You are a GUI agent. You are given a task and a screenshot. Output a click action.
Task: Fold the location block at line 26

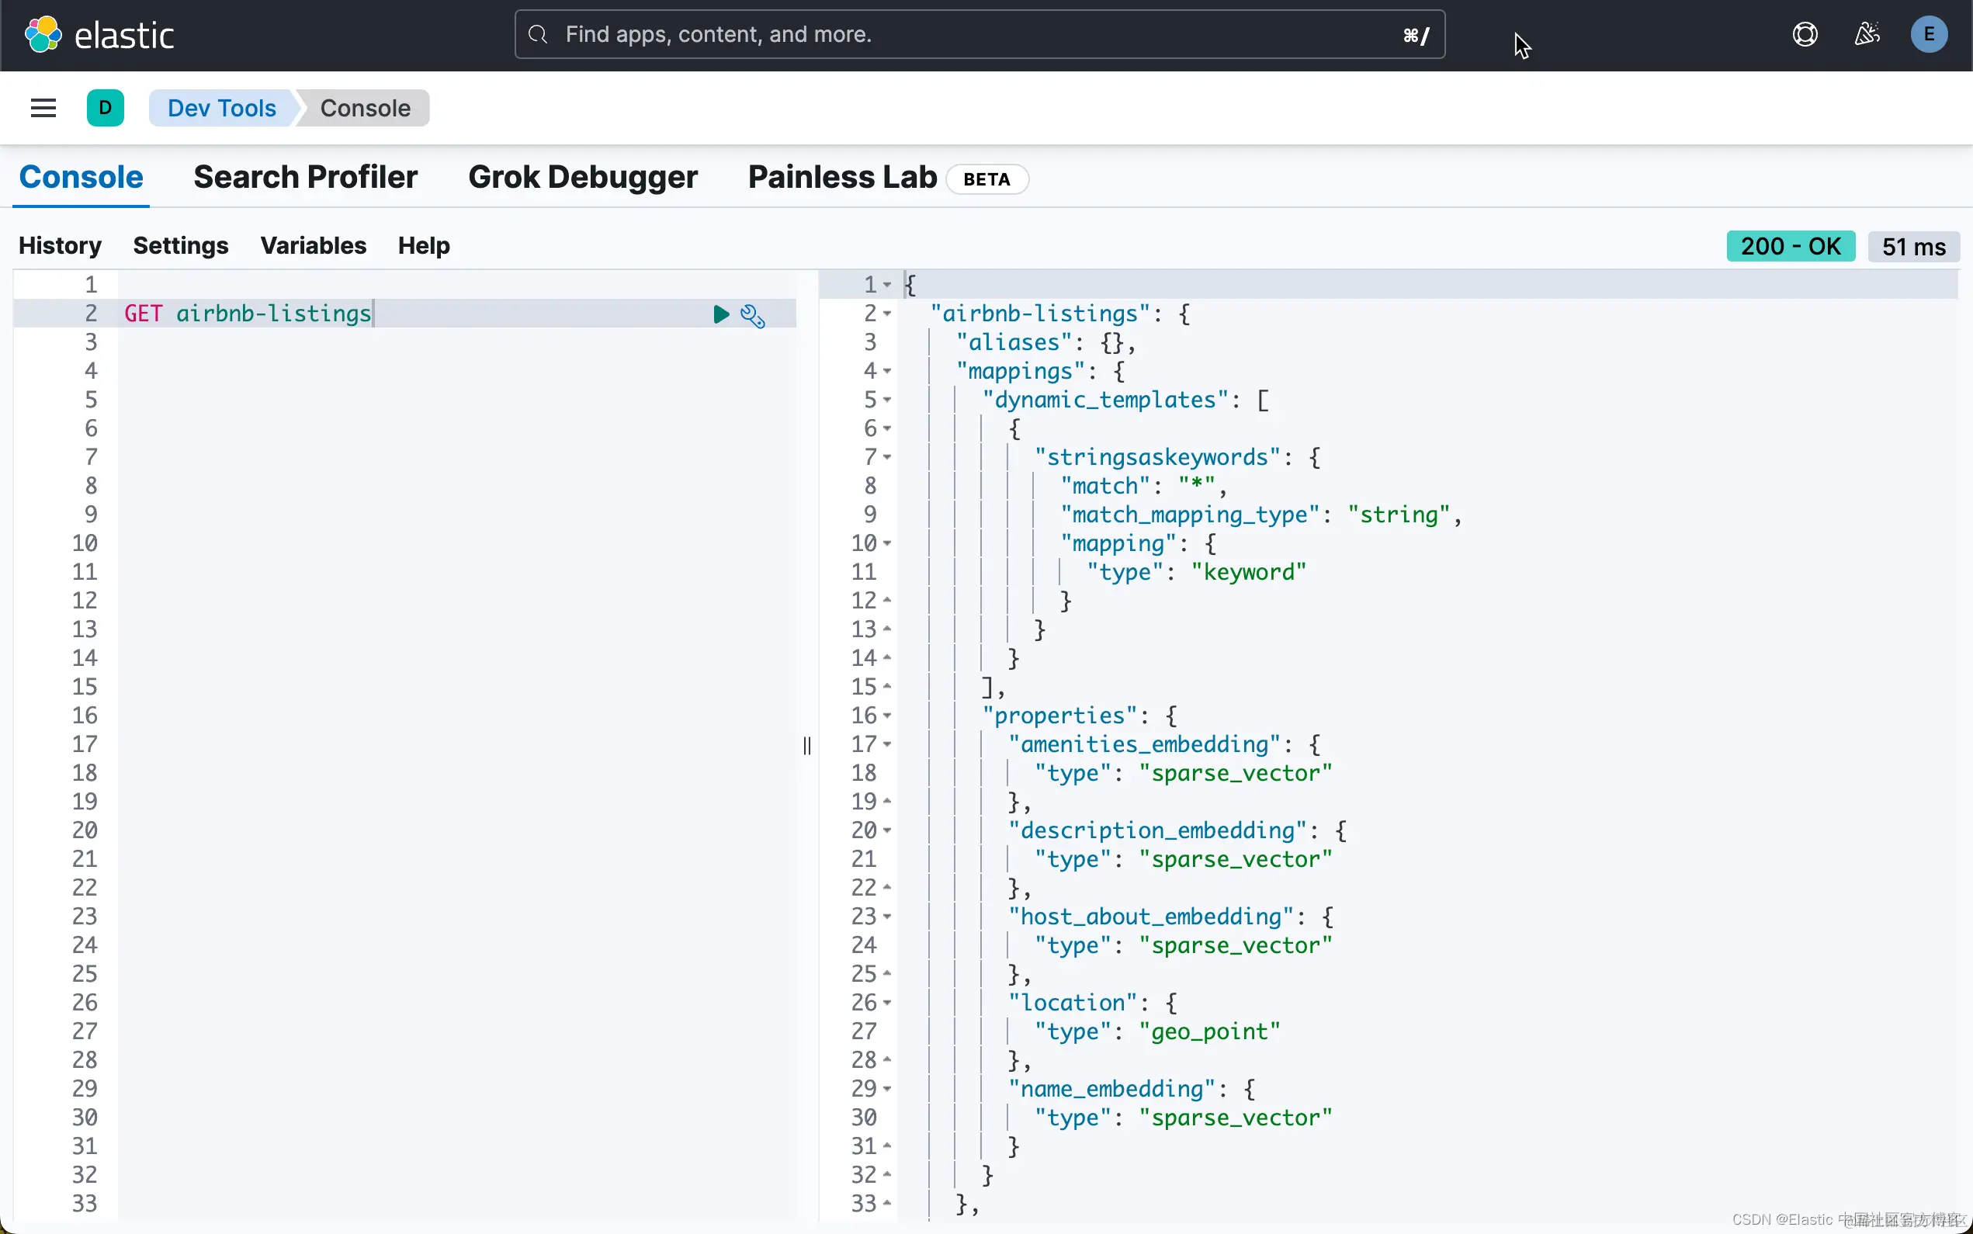click(x=887, y=1003)
